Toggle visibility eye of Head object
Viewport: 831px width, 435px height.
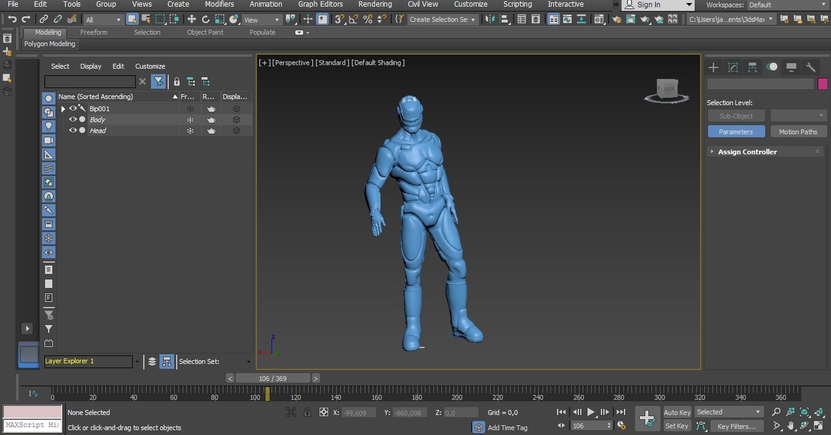73,131
